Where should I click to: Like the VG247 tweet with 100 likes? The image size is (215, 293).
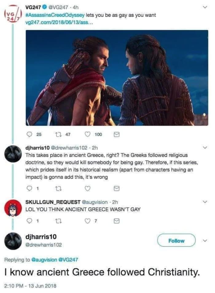point(88,134)
